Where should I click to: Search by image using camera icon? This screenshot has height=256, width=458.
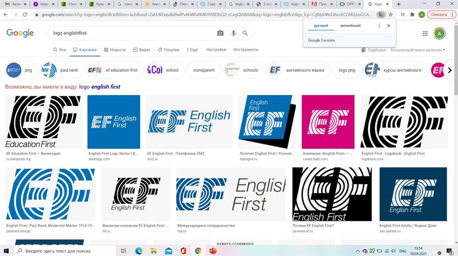tap(220, 33)
